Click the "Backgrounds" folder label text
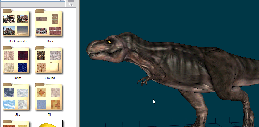Image resolution: width=259 pixels, height=127 pixels. pyautogui.click(x=18, y=41)
